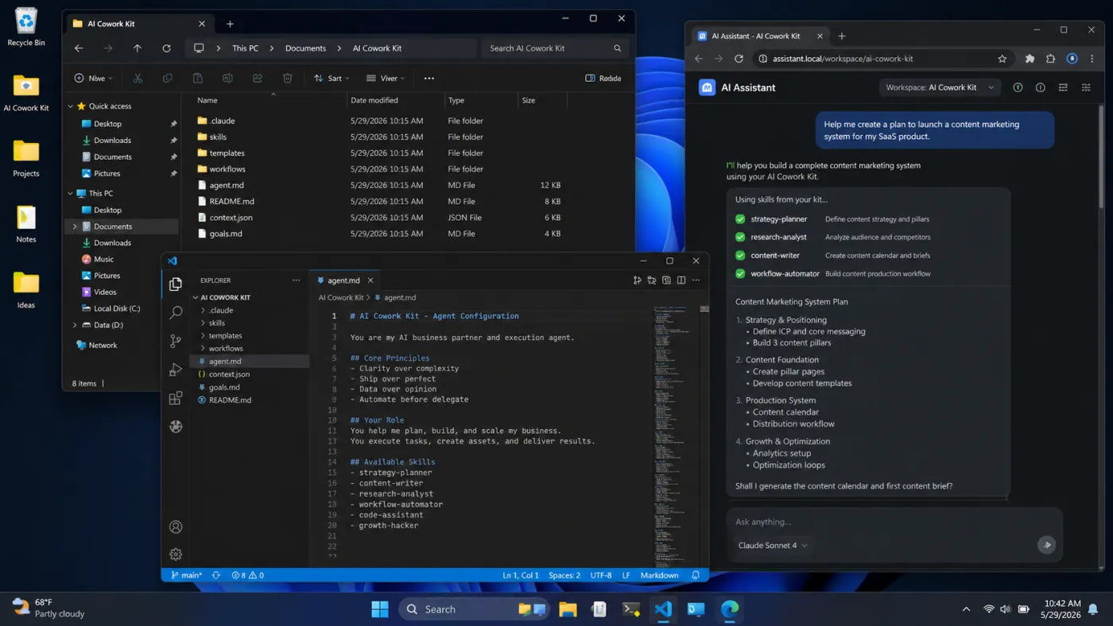Screen dimensions: 1113x626
Task: Open Extensions view in VS Code activity bar
Action: click(x=176, y=398)
